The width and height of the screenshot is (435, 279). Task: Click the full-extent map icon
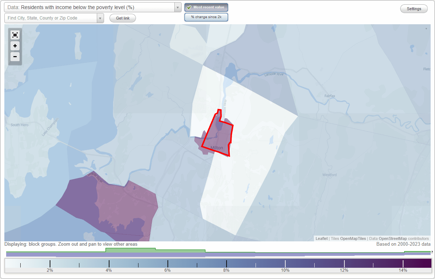pyautogui.click(x=15, y=35)
